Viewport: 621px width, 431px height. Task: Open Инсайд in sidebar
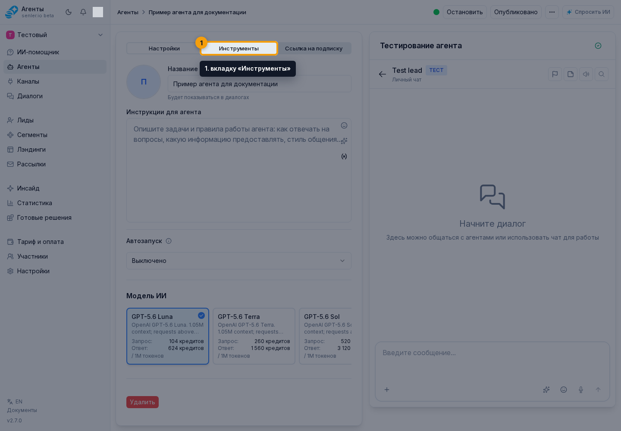(55, 188)
